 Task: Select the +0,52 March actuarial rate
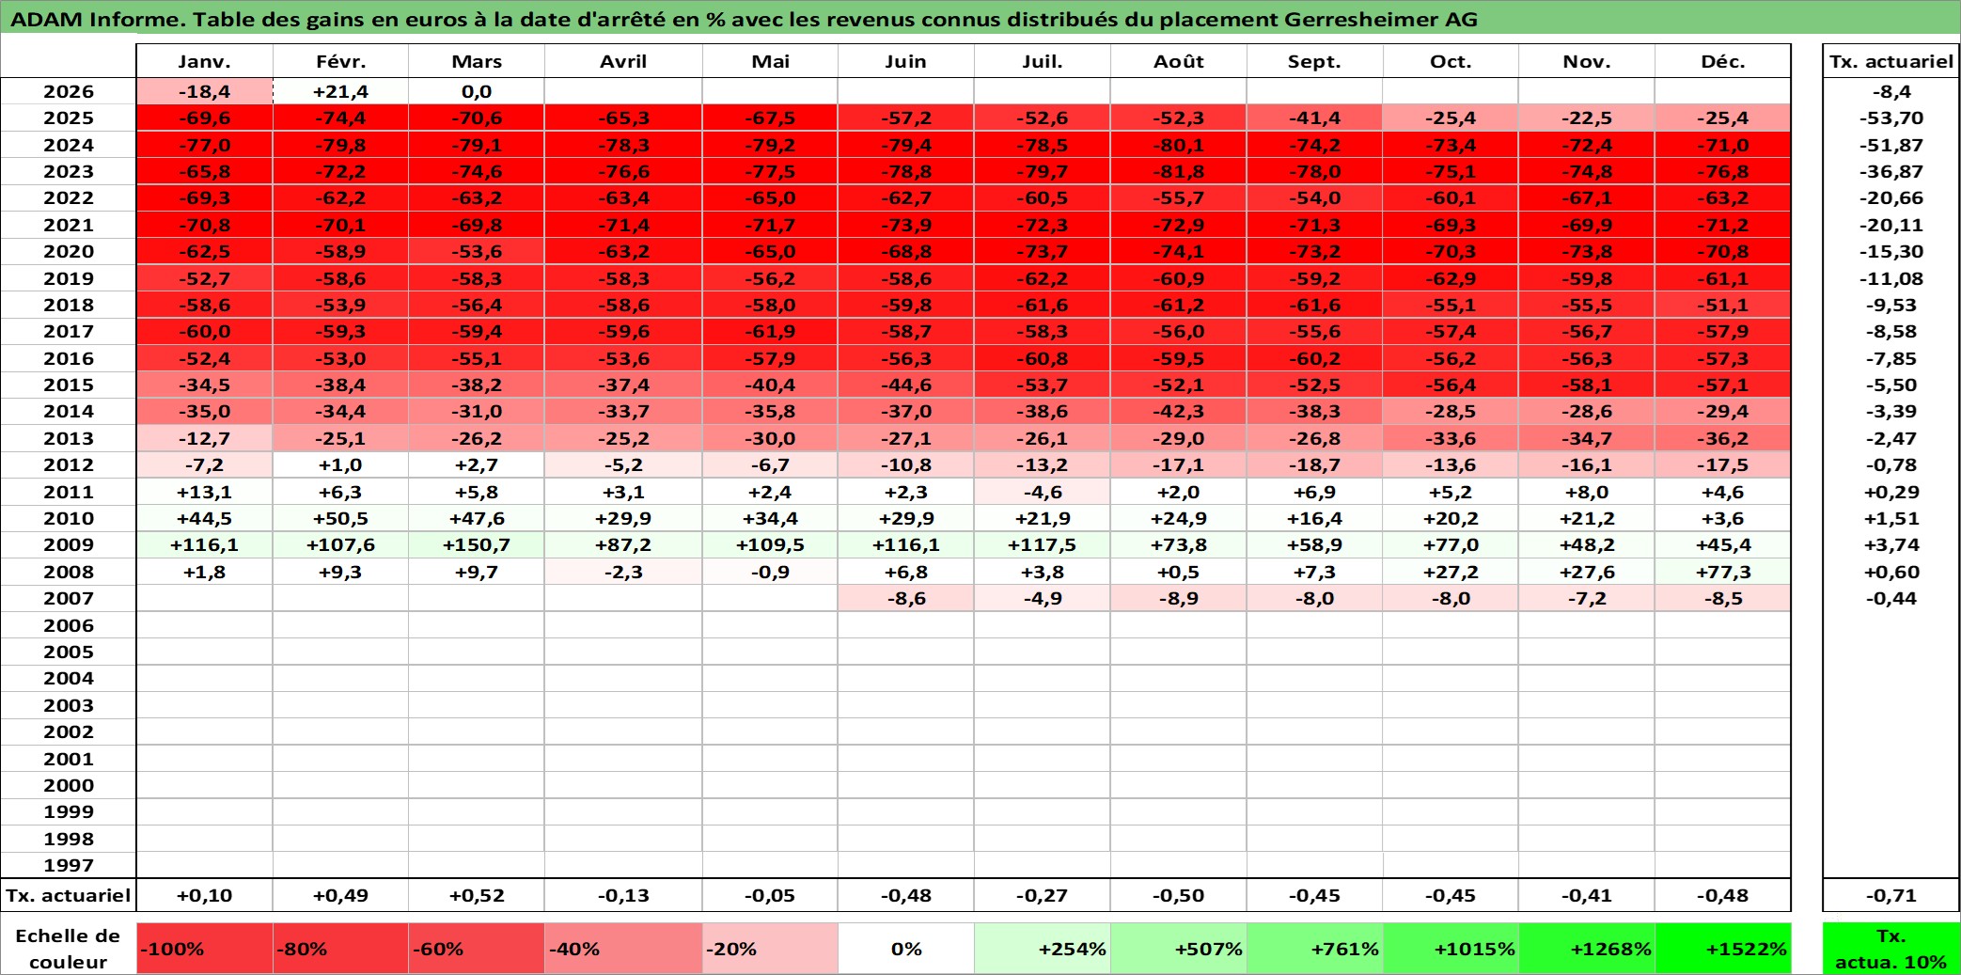click(x=477, y=895)
